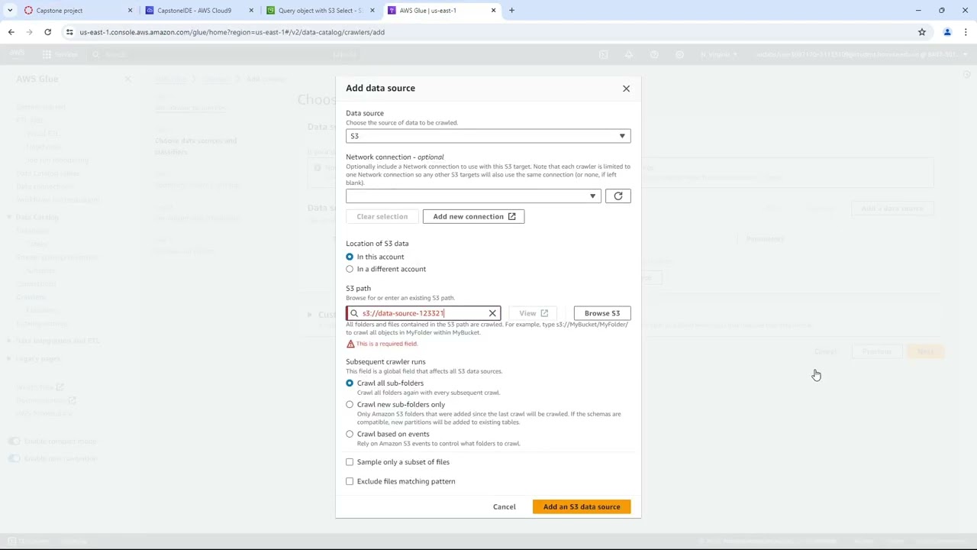Screen dimensions: 977x550
Task: Enable Sample only a subset of files
Action: tap(350, 462)
